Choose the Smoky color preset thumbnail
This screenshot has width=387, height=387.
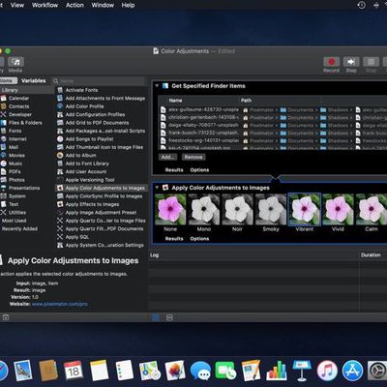click(x=271, y=209)
